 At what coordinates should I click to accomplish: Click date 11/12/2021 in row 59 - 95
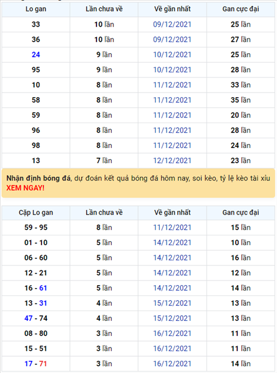point(172,227)
